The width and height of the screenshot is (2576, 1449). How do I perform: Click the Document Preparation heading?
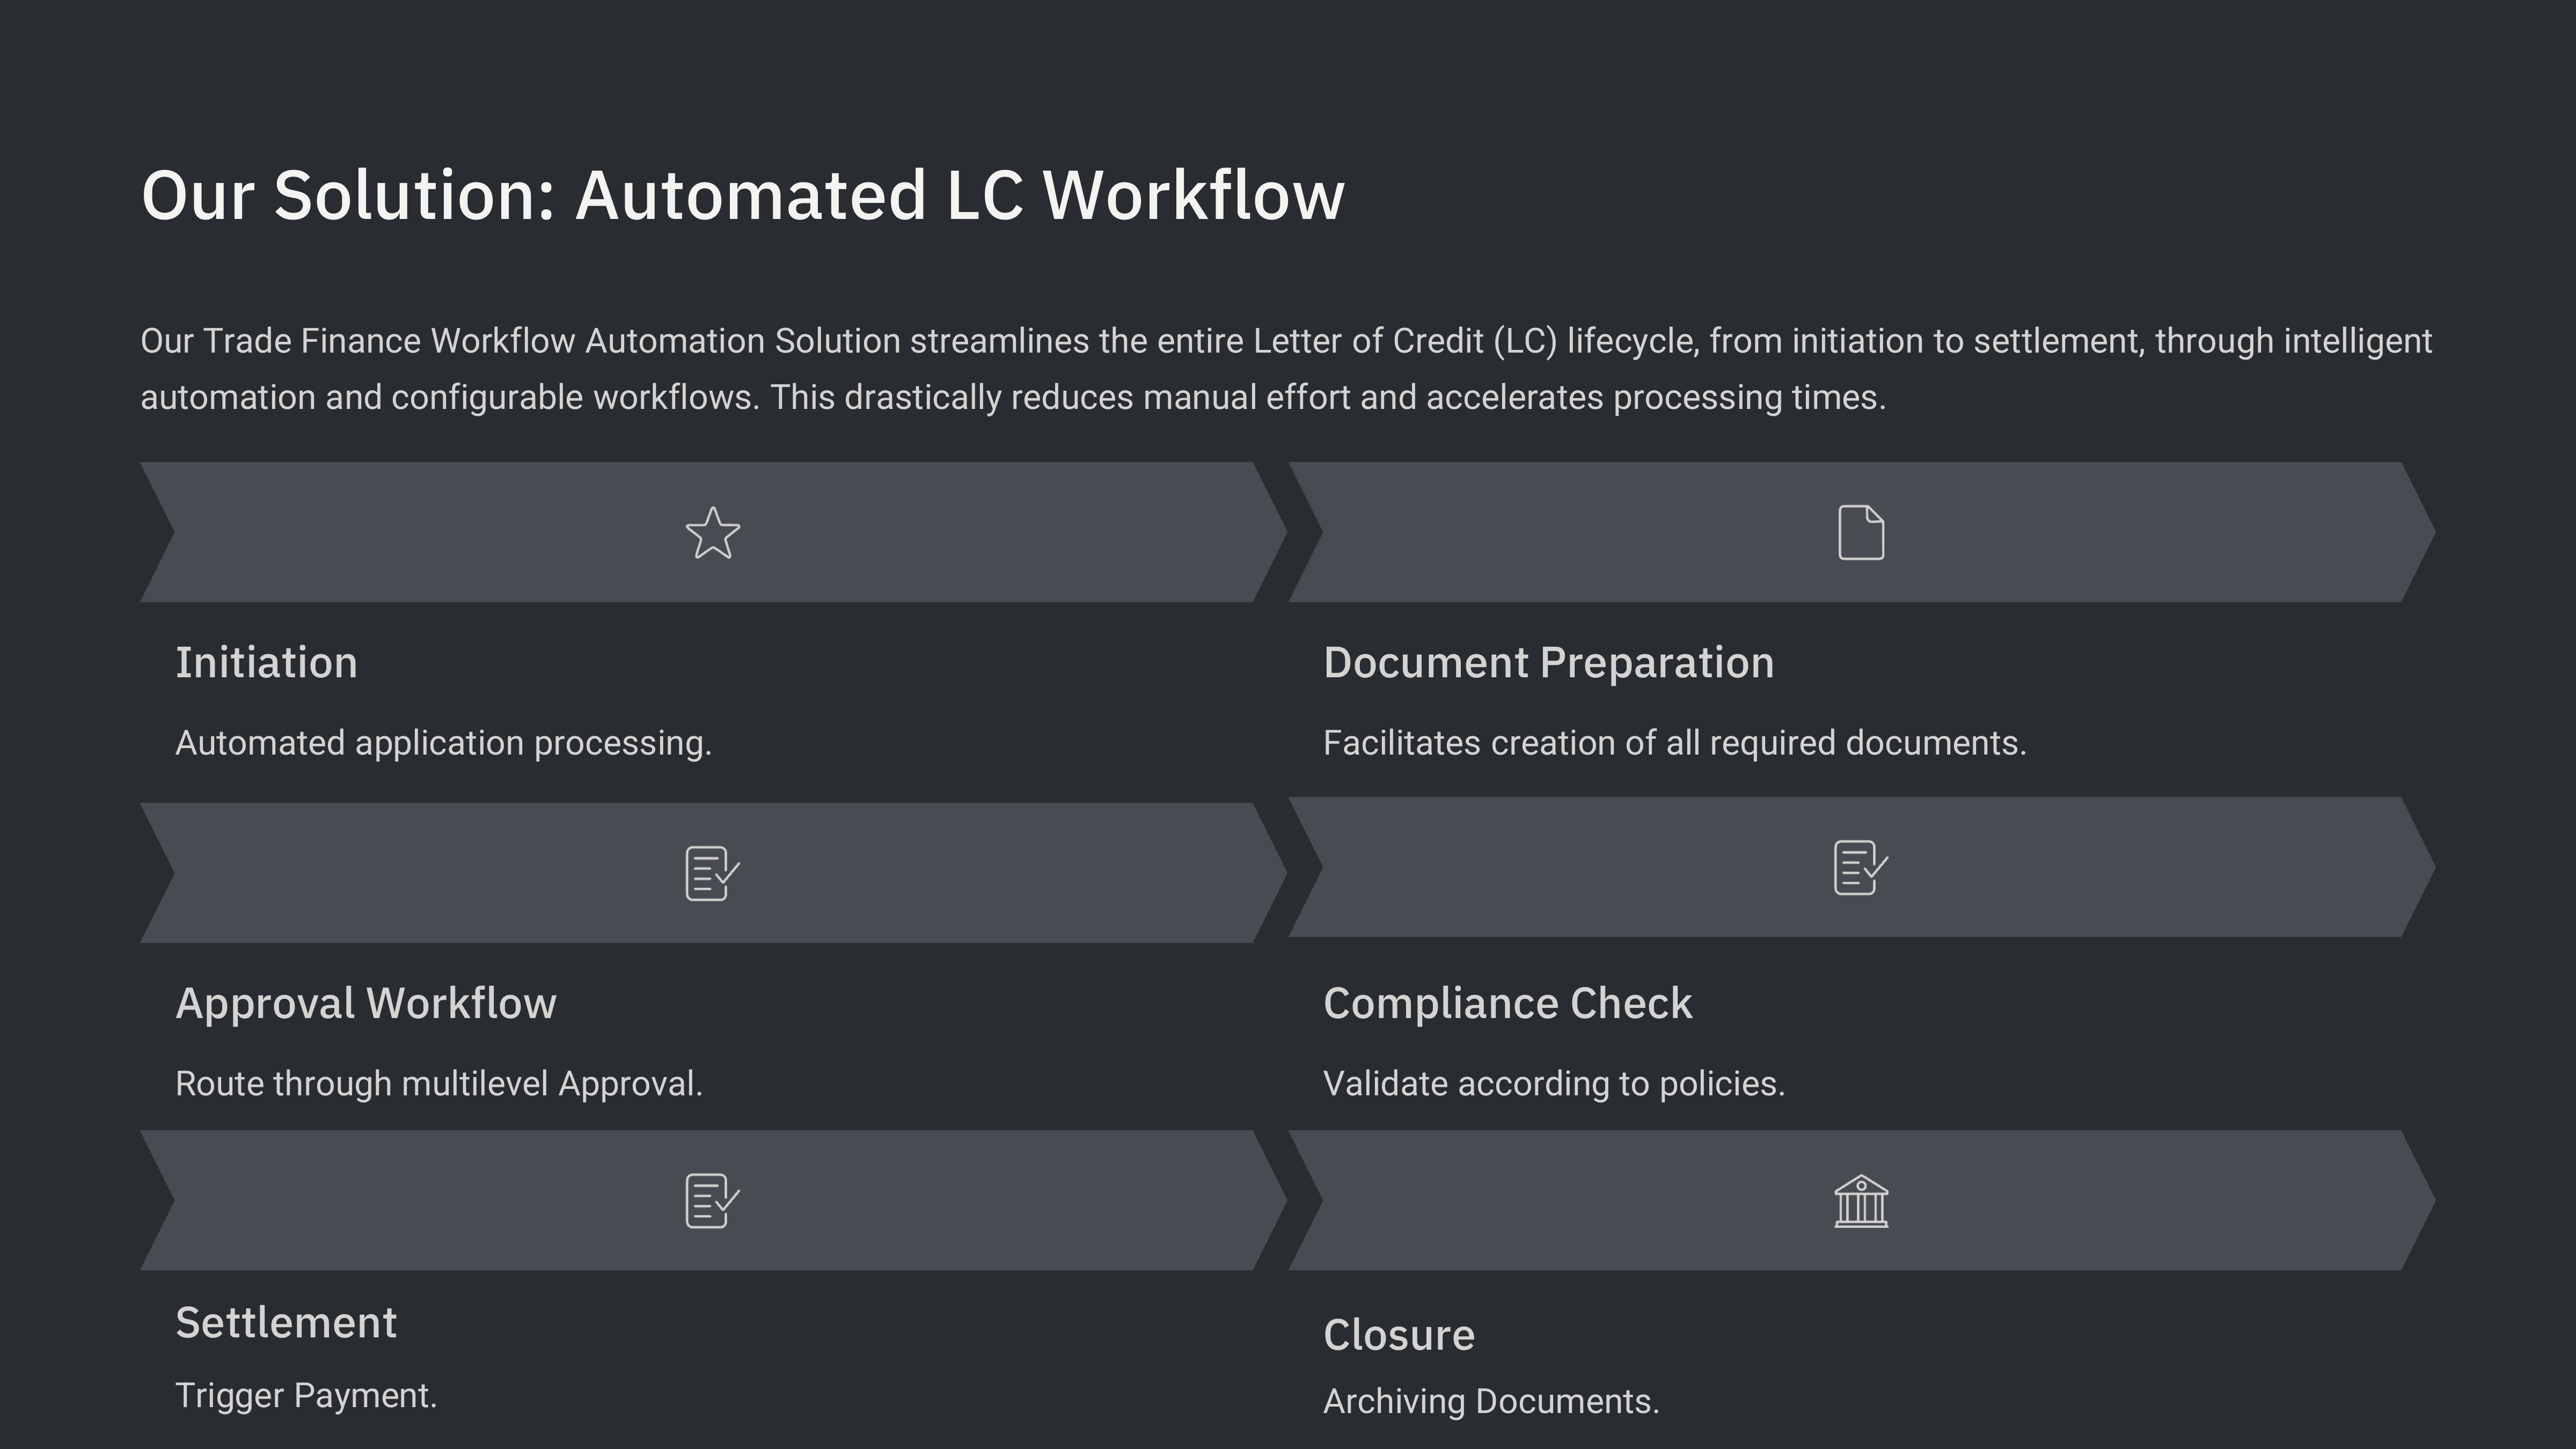point(1548,663)
